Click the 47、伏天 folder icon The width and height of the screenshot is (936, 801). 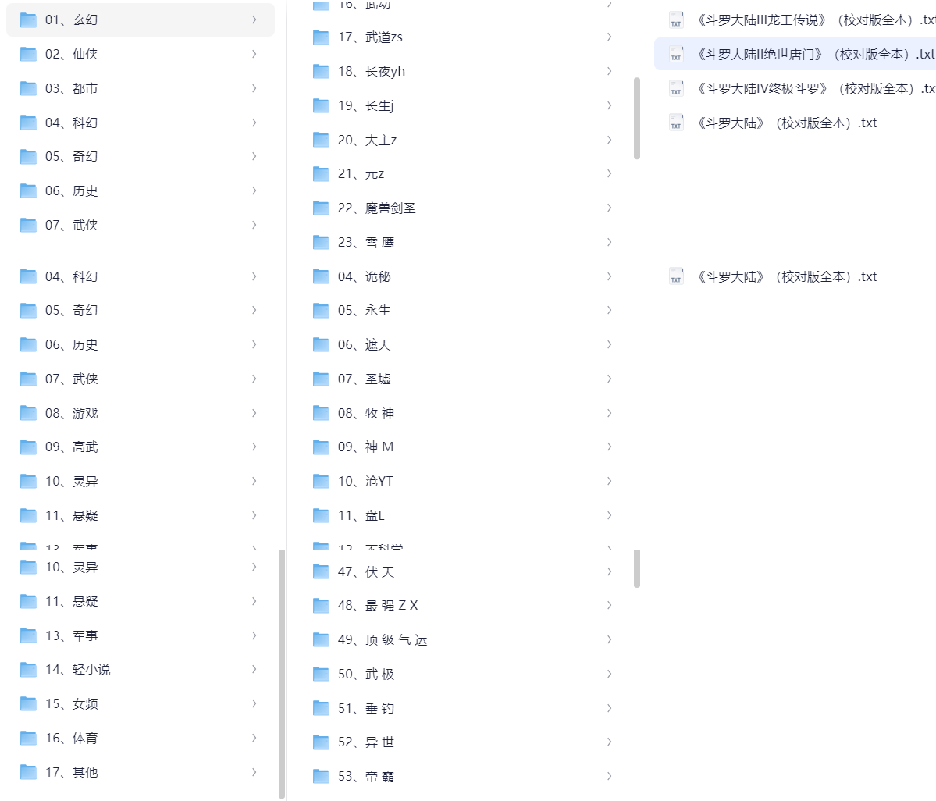pyautogui.click(x=321, y=571)
